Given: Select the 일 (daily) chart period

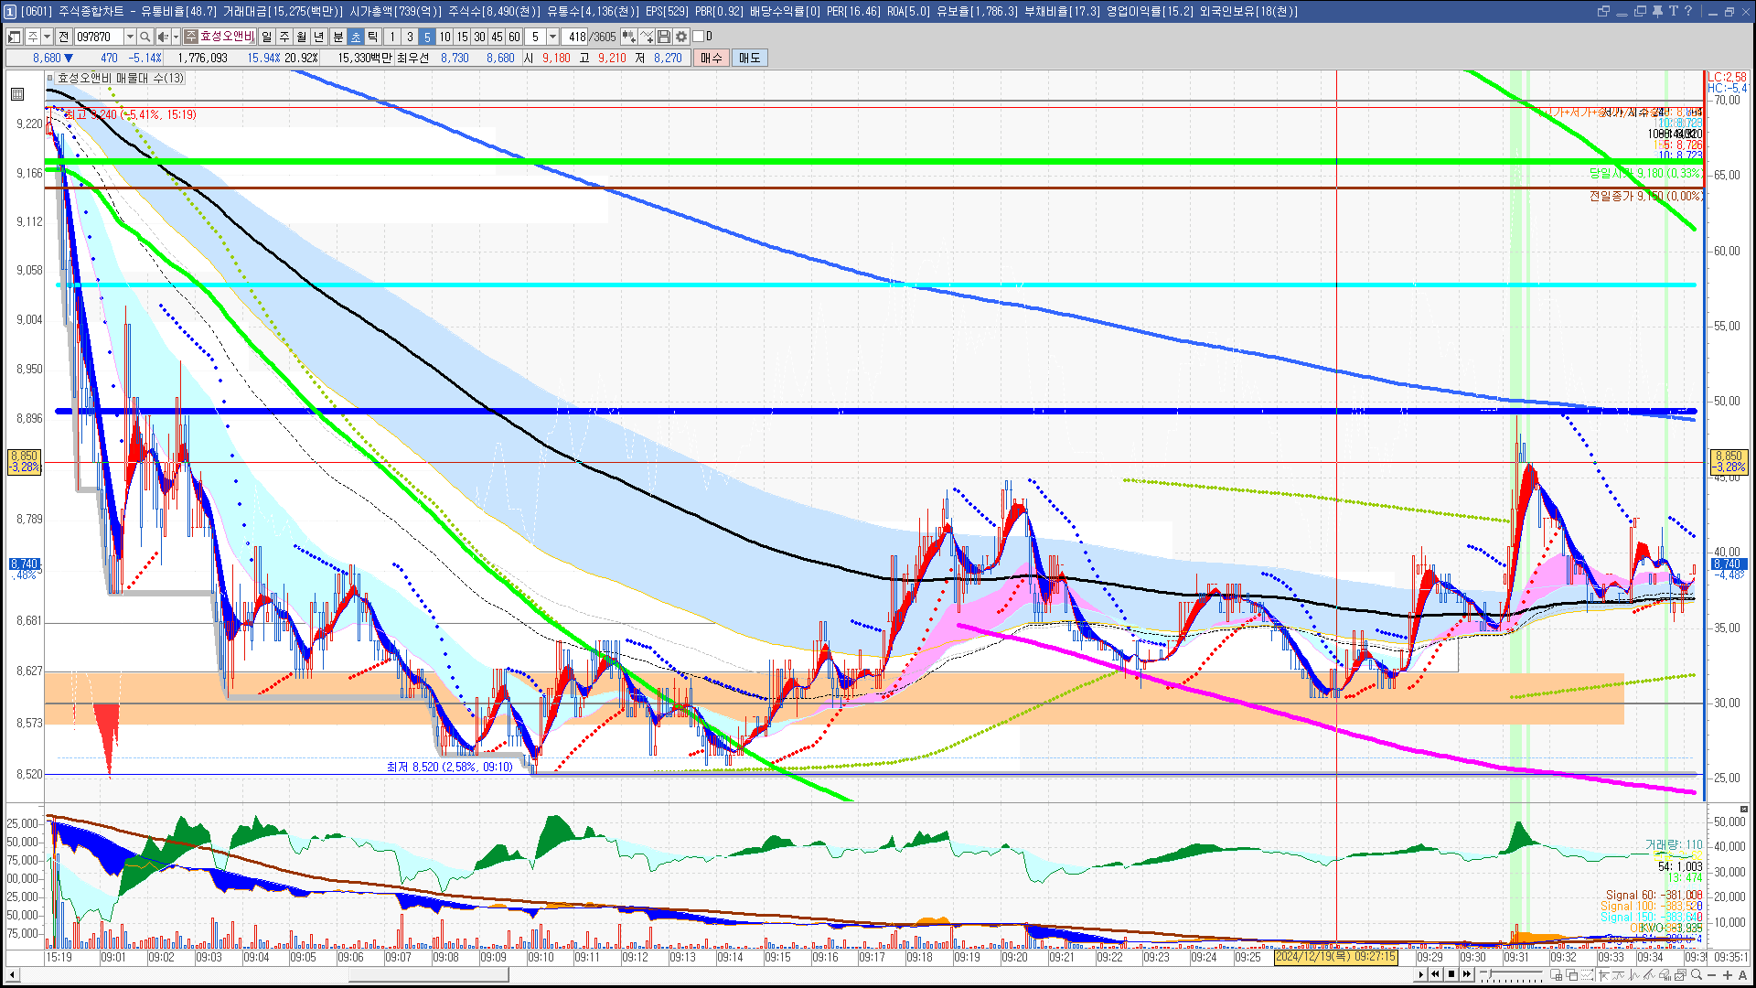Looking at the screenshot, I should pyautogui.click(x=266, y=37).
